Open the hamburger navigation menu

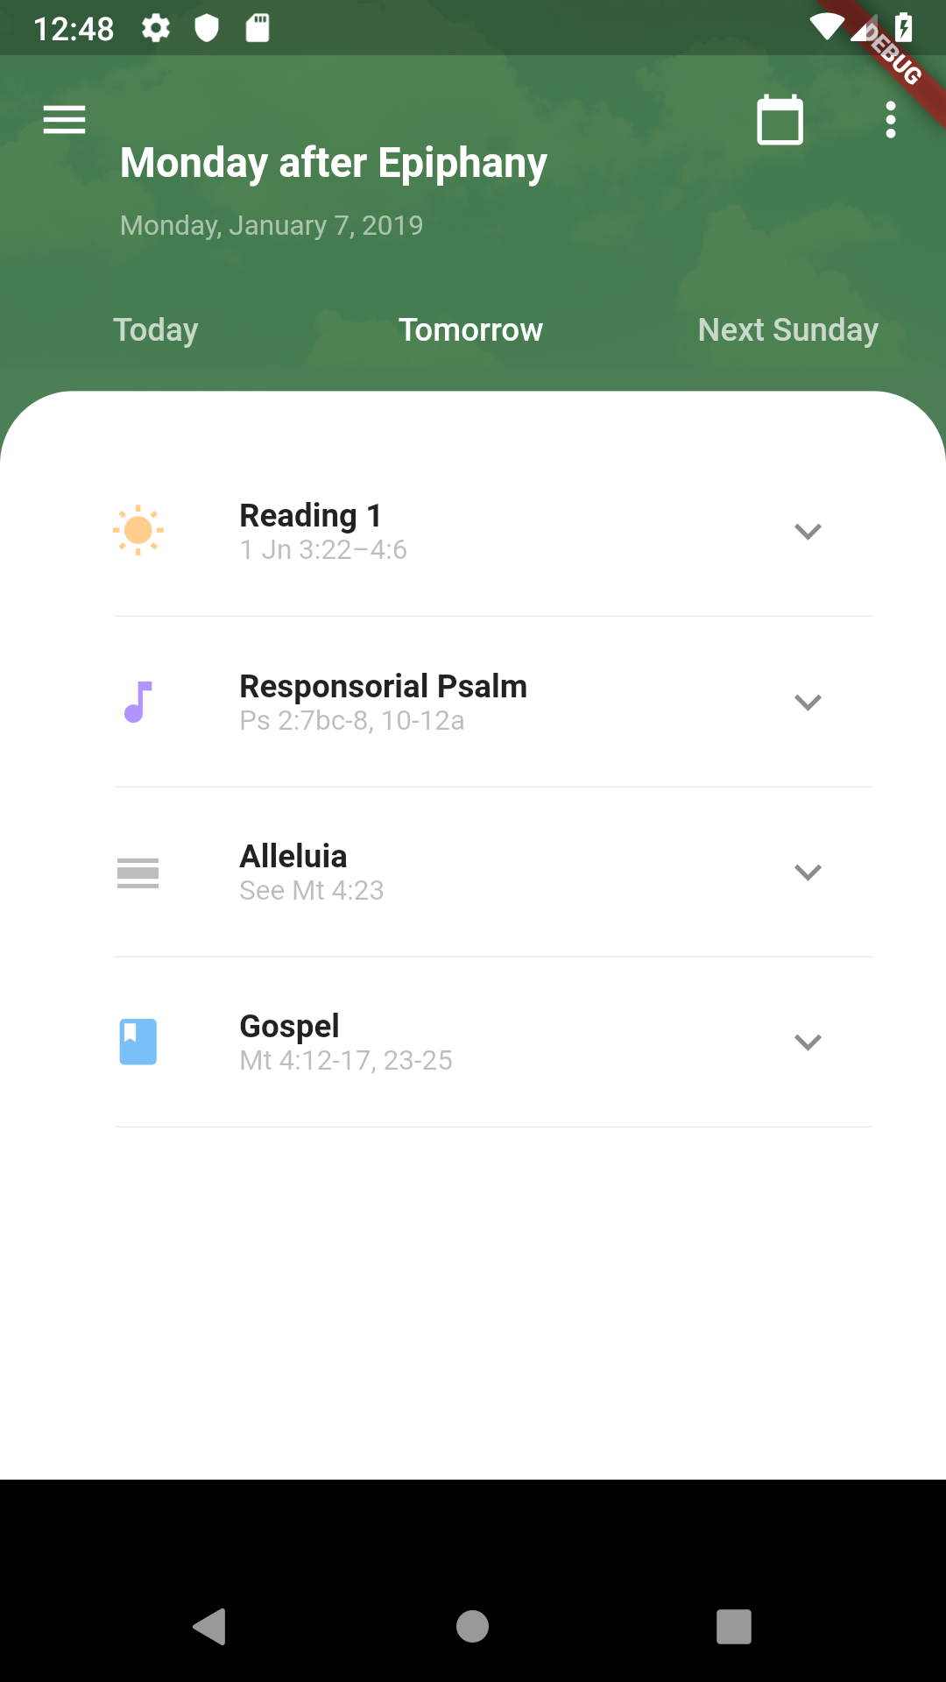tap(64, 120)
